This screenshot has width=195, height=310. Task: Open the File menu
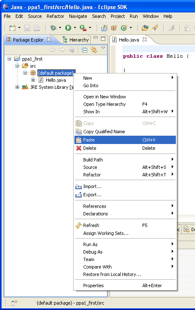pyautogui.click(x=7, y=16)
